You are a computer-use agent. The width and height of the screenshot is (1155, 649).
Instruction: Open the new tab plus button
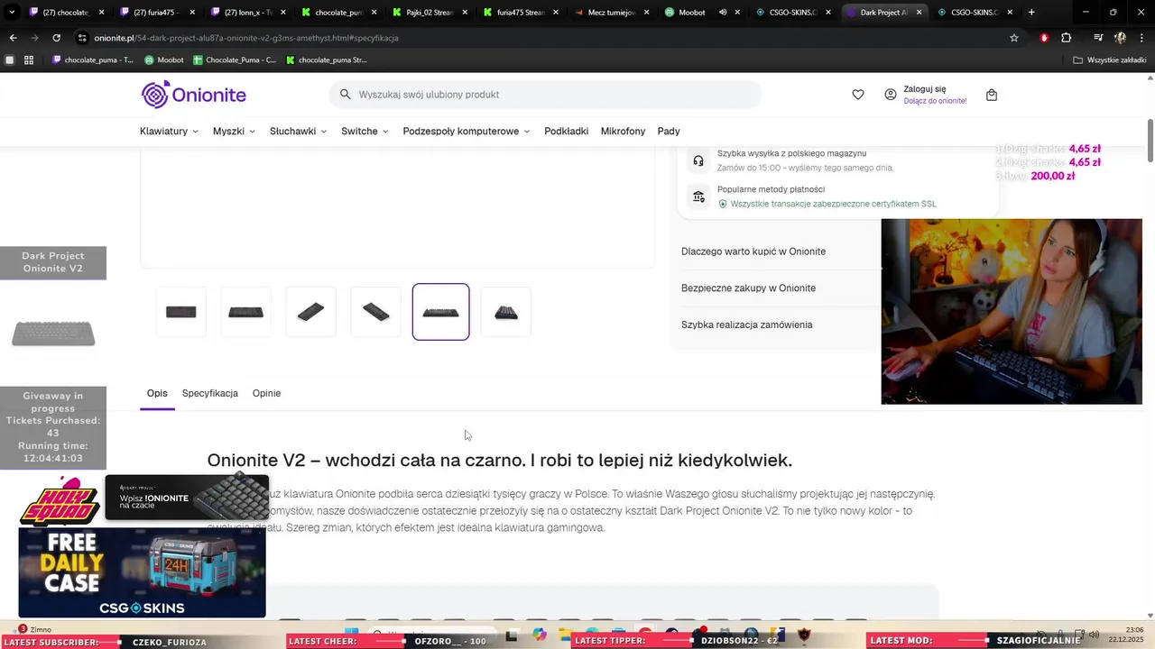pos(1031,13)
